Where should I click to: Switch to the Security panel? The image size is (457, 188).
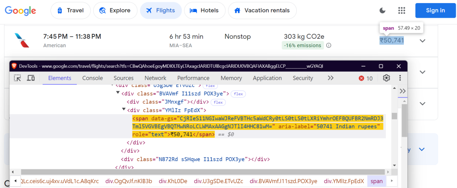tap(303, 78)
